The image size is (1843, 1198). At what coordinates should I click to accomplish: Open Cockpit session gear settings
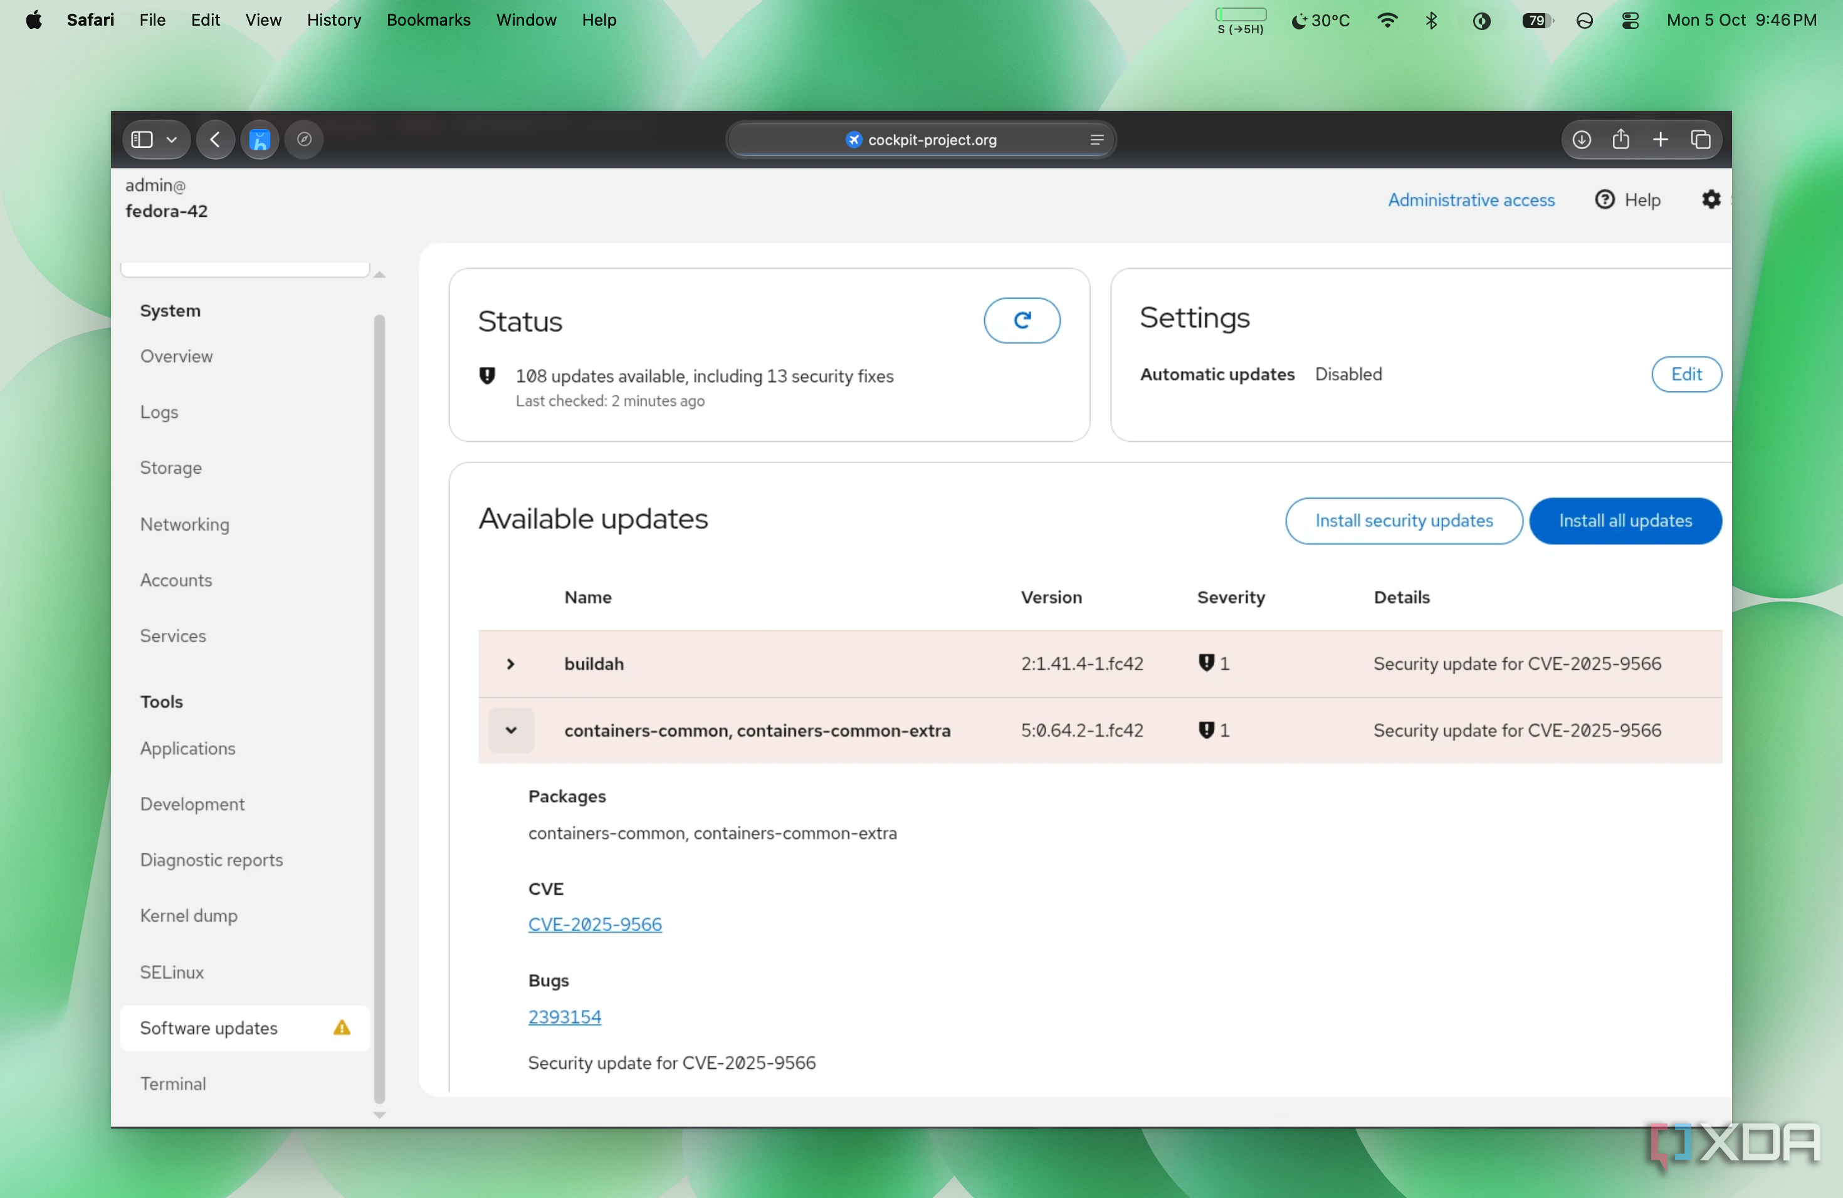click(x=1711, y=200)
